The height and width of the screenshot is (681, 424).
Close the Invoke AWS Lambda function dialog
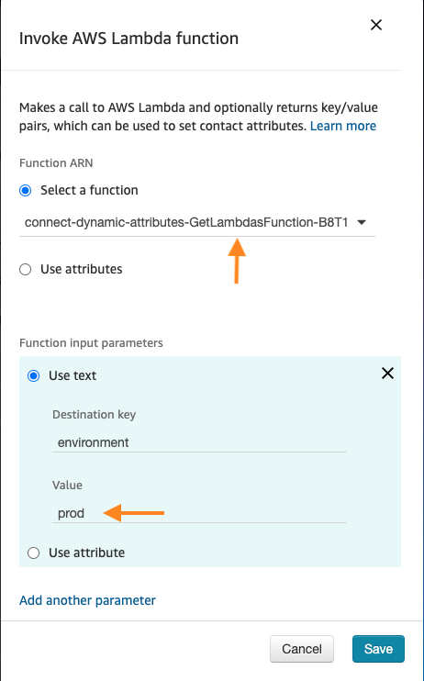(375, 25)
